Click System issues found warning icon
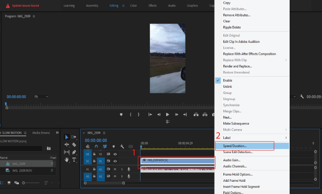Screen dimensions: 322x194 click(x=8, y=6)
